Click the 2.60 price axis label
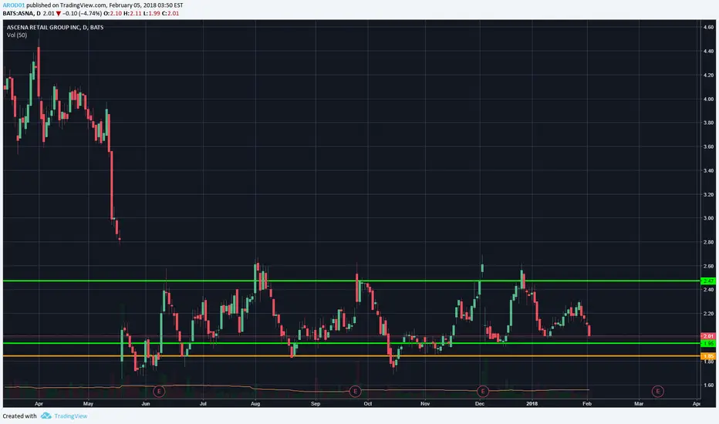The height and width of the screenshot is (424, 719). click(708, 266)
